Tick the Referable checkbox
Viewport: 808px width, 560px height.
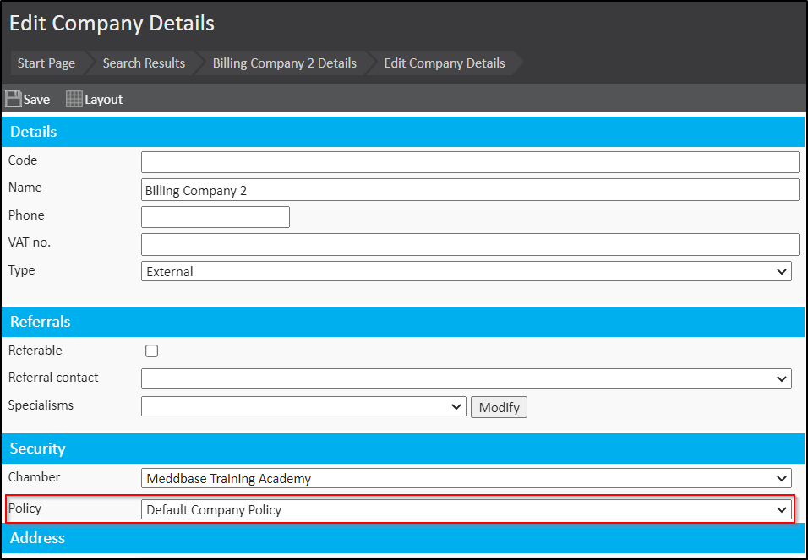(x=151, y=351)
